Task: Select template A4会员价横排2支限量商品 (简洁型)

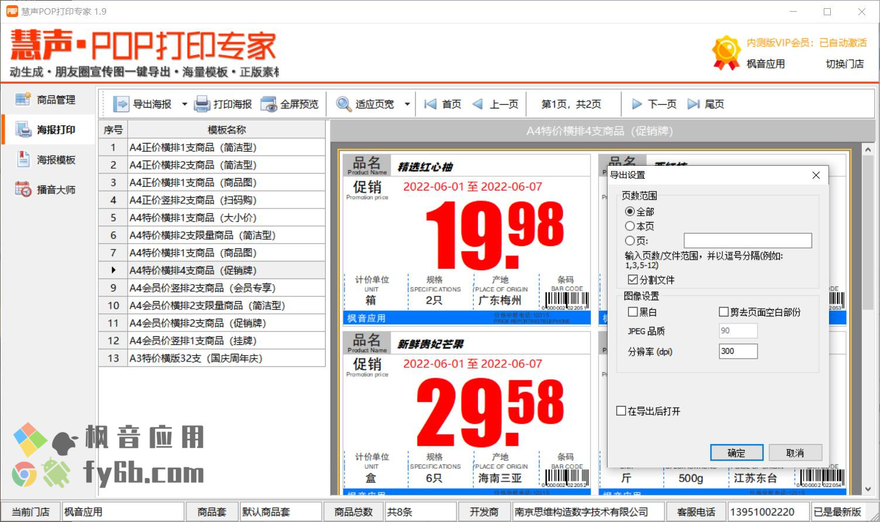Action: (226, 306)
